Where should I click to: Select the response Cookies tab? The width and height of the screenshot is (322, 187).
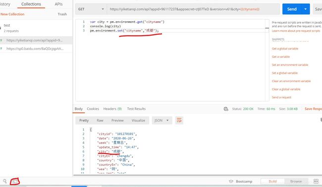click(x=93, y=109)
